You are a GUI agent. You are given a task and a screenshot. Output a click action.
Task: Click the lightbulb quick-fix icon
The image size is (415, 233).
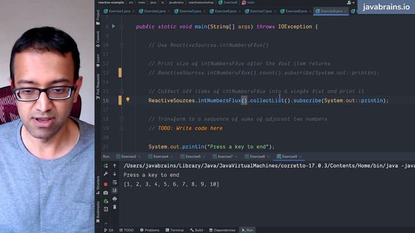(x=128, y=100)
